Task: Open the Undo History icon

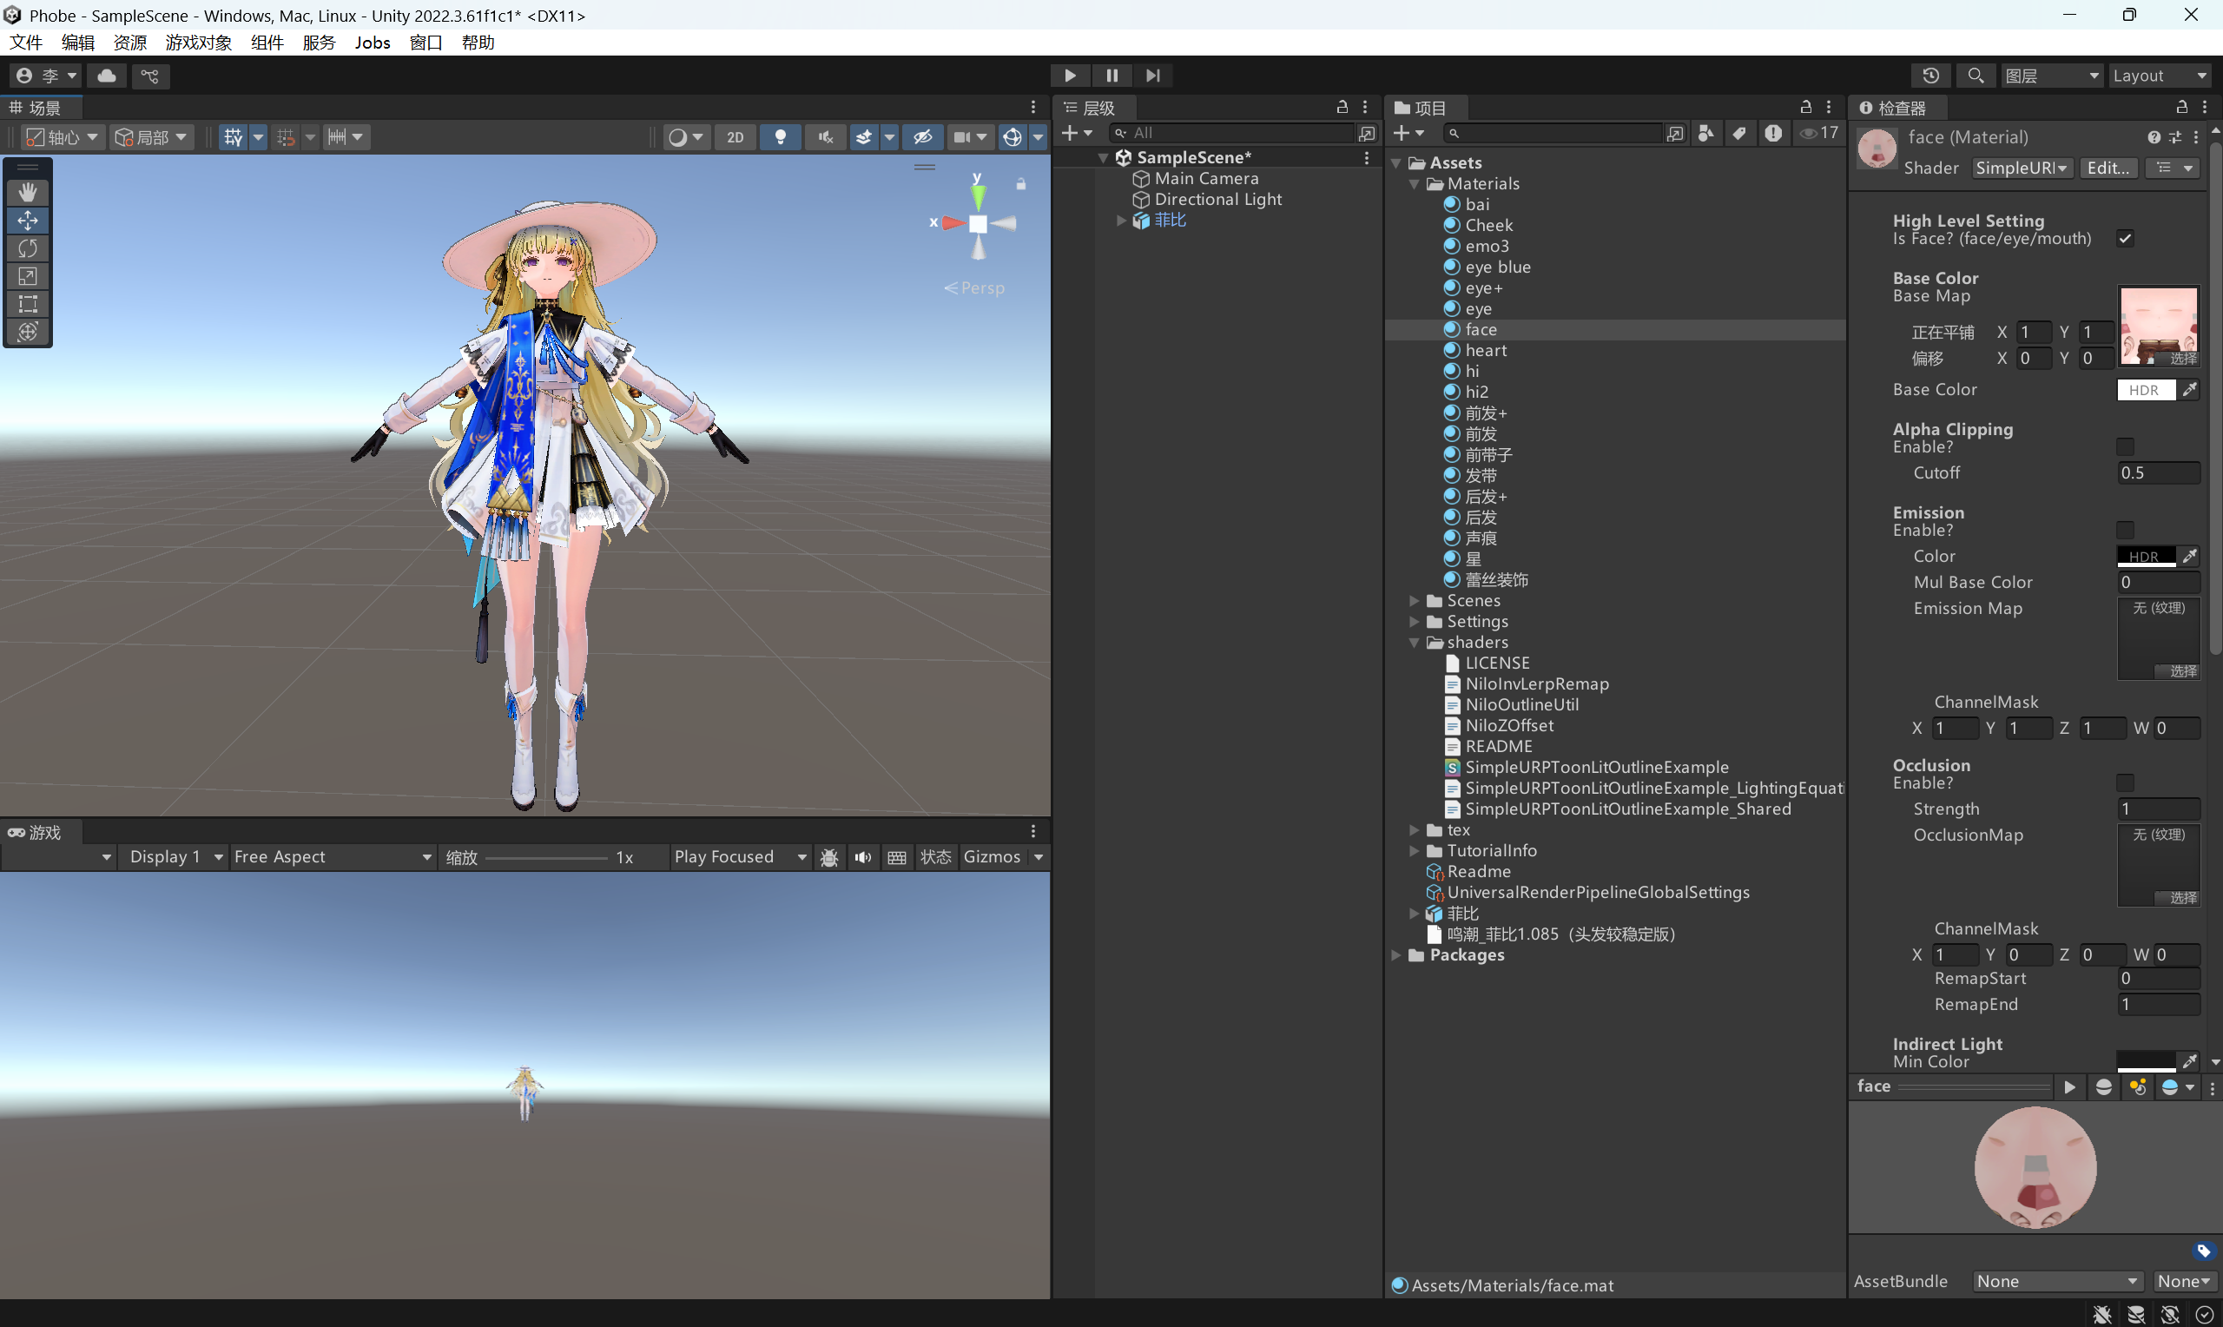Action: (1929, 76)
